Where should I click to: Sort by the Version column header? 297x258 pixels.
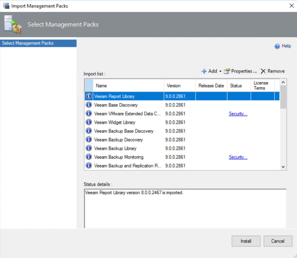180,86
